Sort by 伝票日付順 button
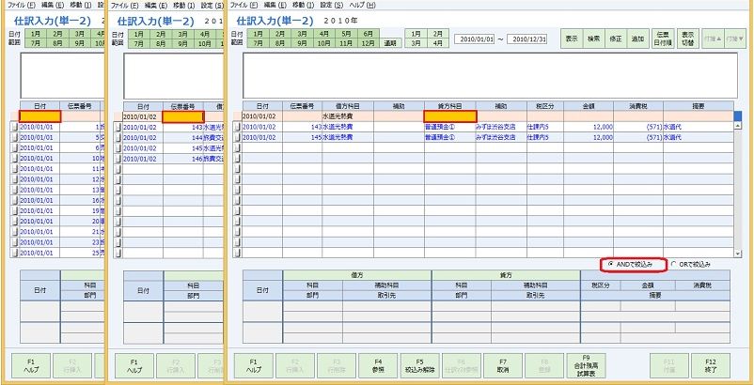The image size is (754, 385). tap(663, 38)
